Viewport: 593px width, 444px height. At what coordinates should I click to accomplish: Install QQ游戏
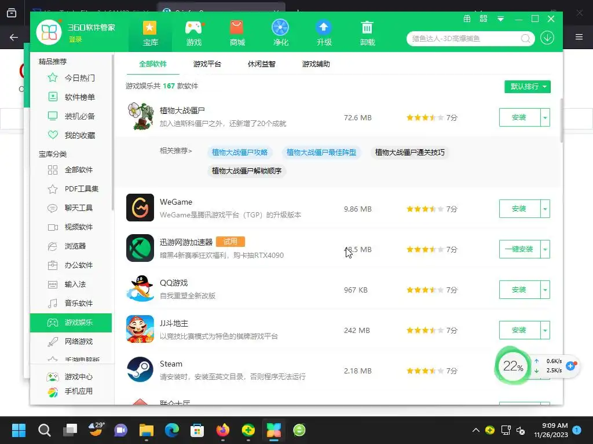(519, 290)
